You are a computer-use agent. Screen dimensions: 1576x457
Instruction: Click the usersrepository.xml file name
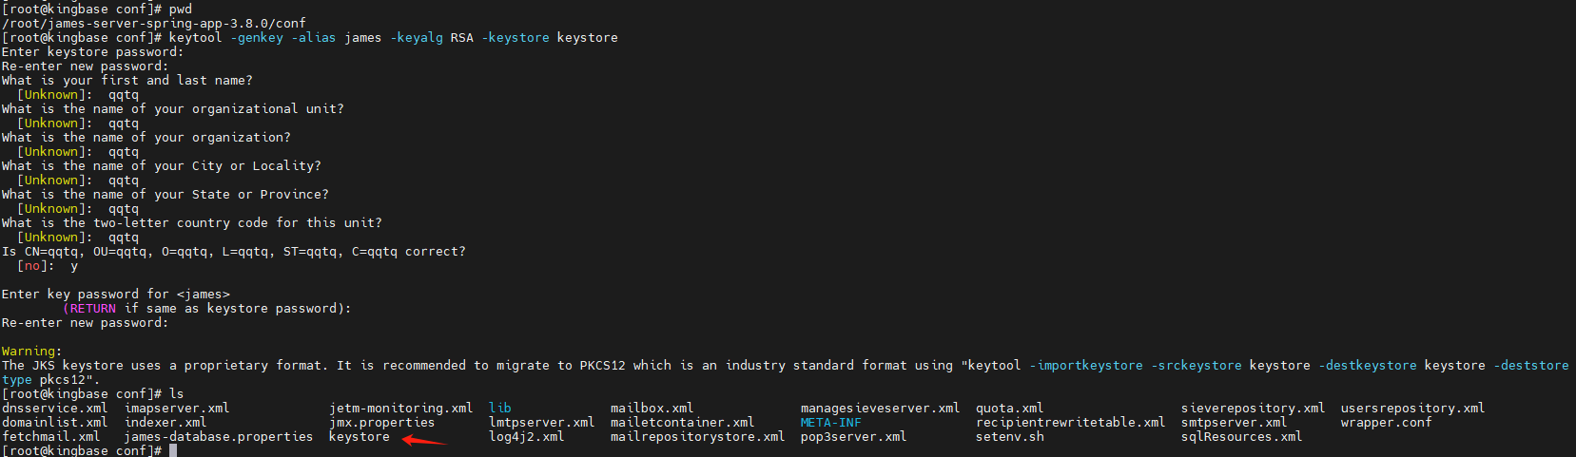click(x=1412, y=409)
